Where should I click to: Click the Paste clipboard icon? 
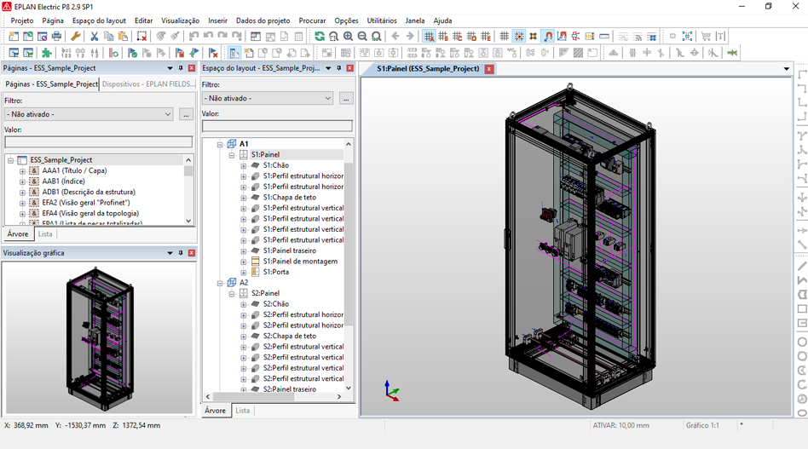[123, 37]
